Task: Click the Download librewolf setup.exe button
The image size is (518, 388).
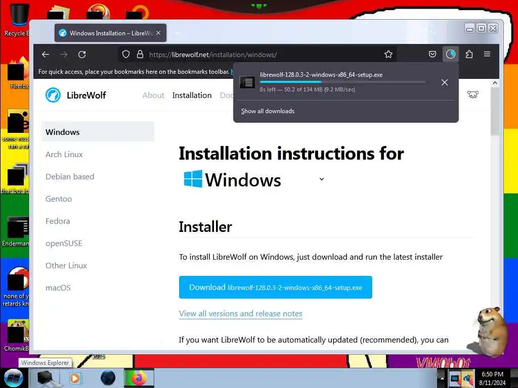Action: pyautogui.click(x=276, y=287)
